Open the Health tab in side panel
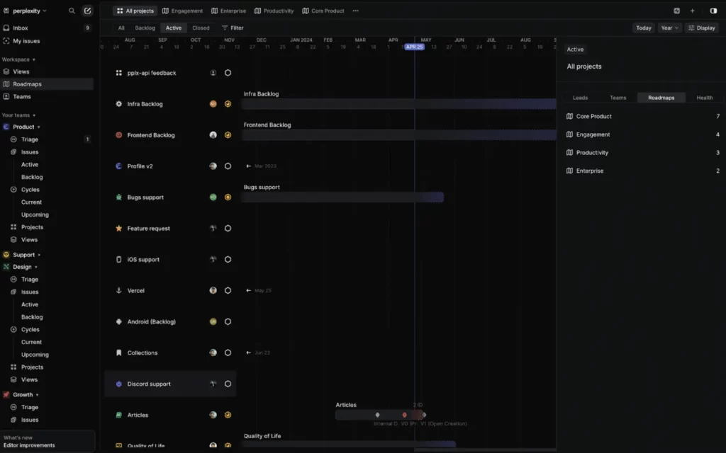The height and width of the screenshot is (453, 726). pyautogui.click(x=704, y=98)
